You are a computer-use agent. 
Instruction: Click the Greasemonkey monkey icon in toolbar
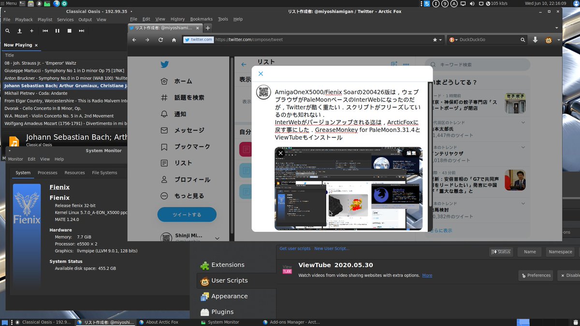click(x=550, y=40)
